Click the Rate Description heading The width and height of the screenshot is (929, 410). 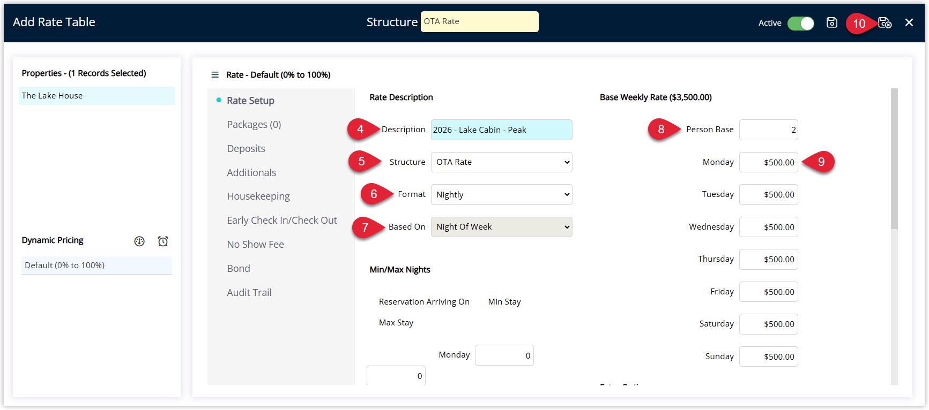point(401,97)
